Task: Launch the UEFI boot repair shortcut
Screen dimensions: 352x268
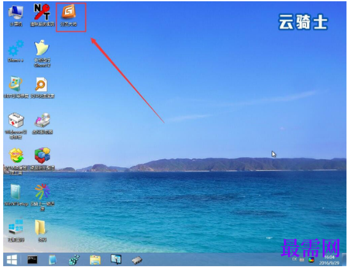Action: (x=16, y=87)
